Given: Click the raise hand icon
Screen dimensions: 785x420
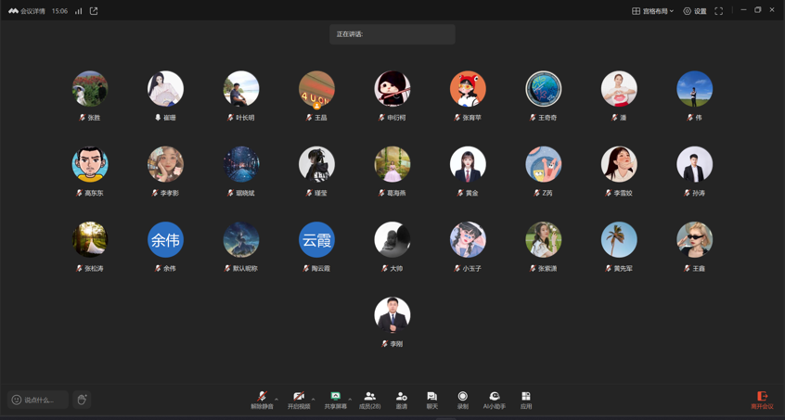Looking at the screenshot, I should click(82, 400).
